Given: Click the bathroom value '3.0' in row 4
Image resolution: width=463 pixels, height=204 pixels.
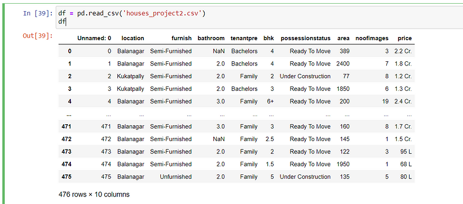Looking at the screenshot, I should pyautogui.click(x=220, y=101).
